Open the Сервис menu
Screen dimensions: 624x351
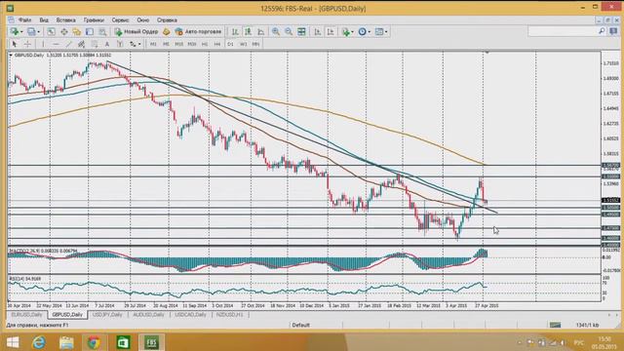pos(120,19)
